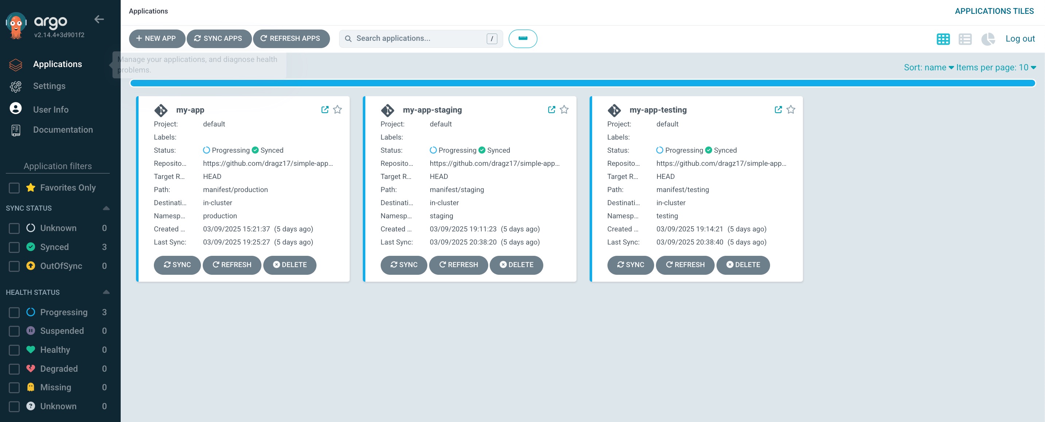
Task: Enable the Favorites Only filter checkbox
Action: (14, 188)
